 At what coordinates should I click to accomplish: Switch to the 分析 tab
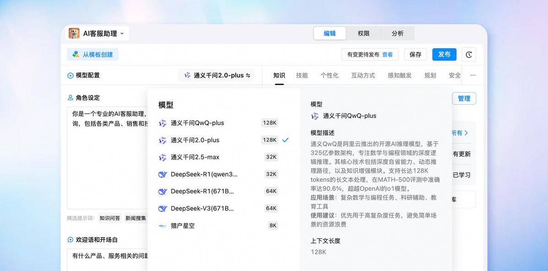point(397,33)
